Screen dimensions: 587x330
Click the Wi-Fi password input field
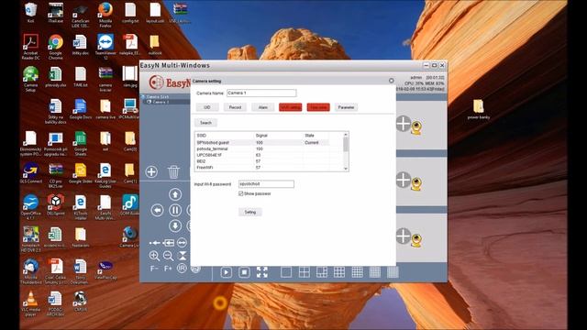click(x=266, y=184)
